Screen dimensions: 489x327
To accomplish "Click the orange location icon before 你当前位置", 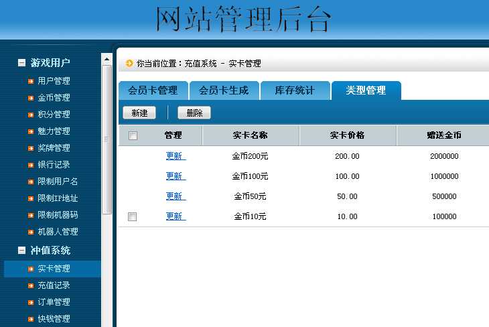I will 129,64.
